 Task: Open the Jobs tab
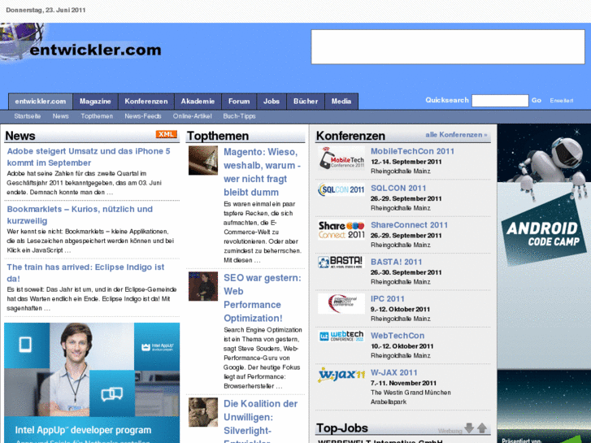point(272,102)
